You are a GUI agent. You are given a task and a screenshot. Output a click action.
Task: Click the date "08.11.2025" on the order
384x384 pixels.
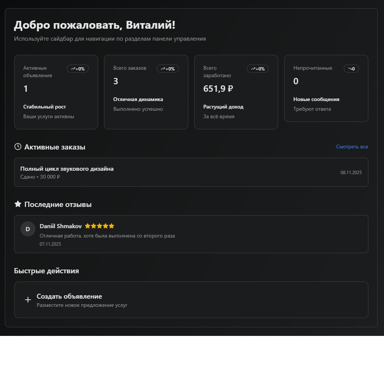351,172
